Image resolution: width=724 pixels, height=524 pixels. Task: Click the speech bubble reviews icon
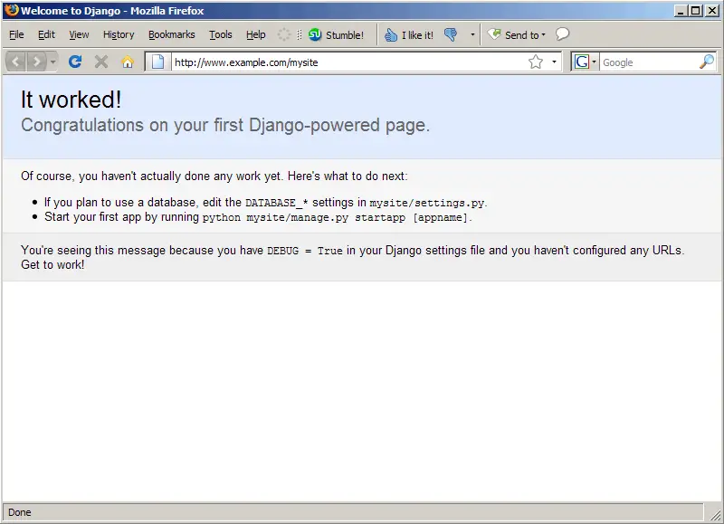[x=562, y=34]
